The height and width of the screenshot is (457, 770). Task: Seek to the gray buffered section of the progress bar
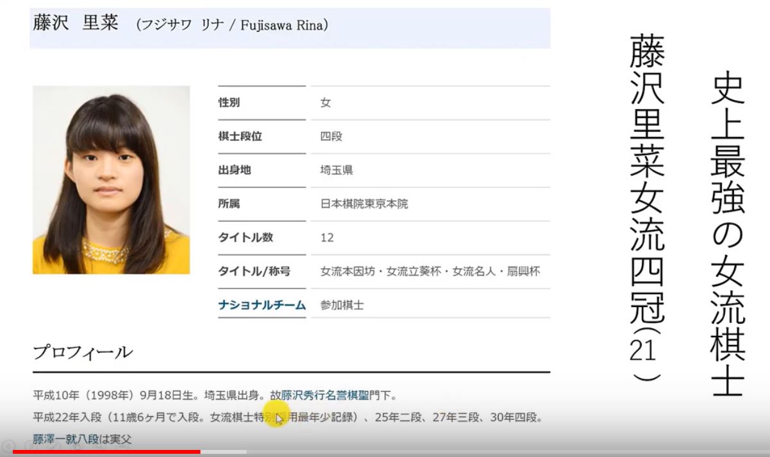(223, 452)
